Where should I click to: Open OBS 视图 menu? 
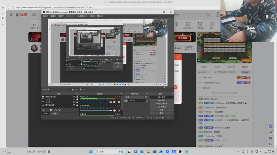[x=61, y=16]
